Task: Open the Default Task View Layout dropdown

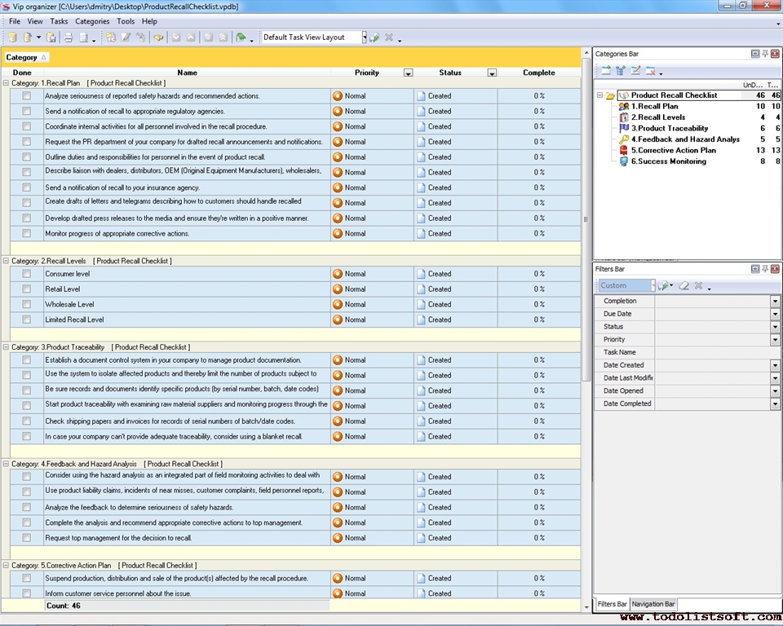Action: [x=365, y=37]
